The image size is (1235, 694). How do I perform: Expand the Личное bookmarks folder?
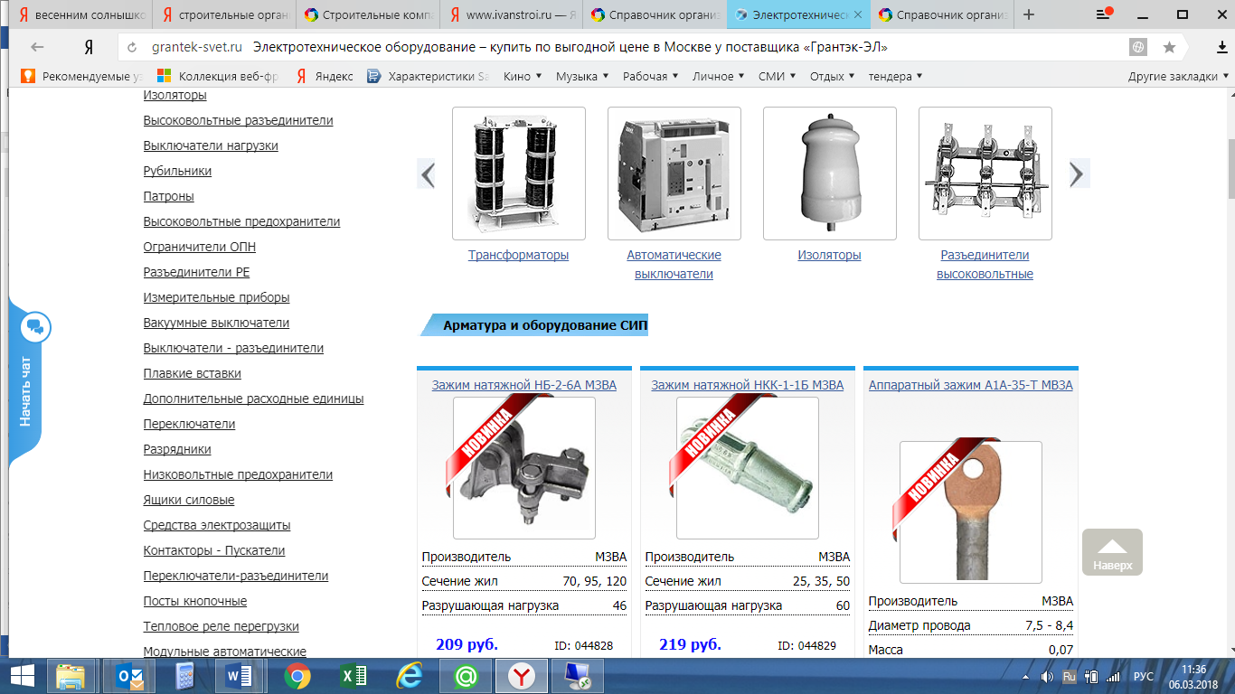point(719,76)
